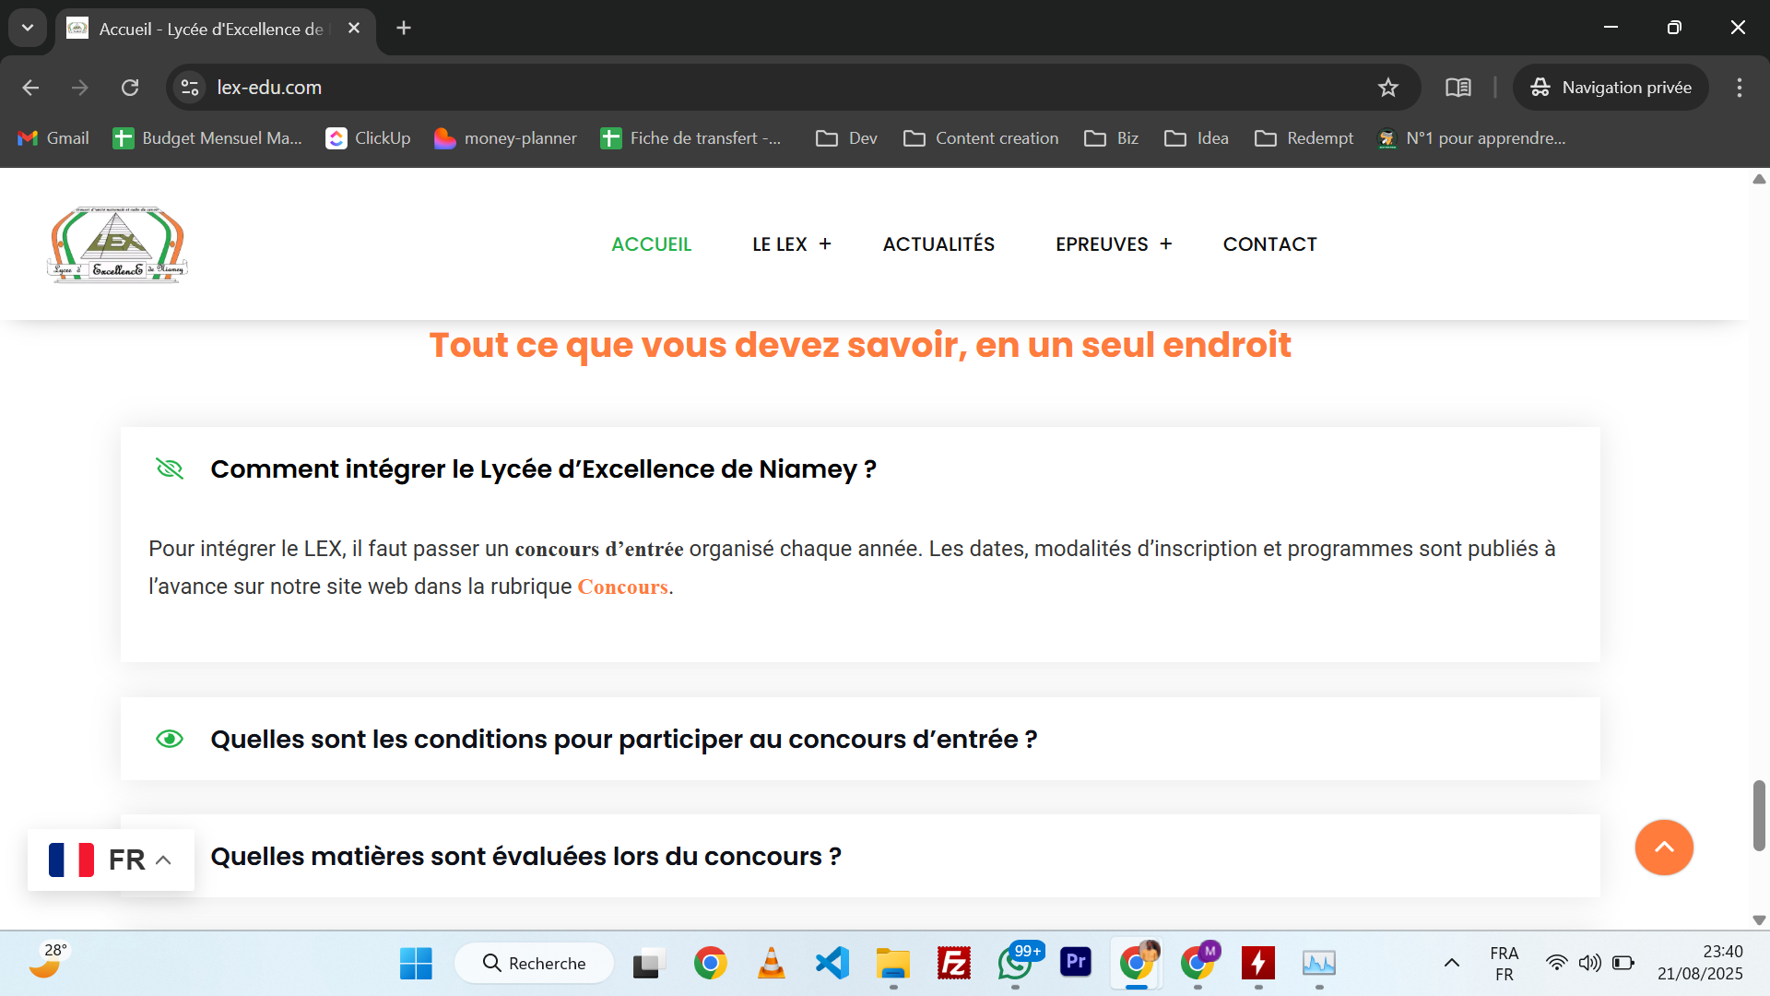Viewport: 1770px width, 996px height.
Task: Expand the LE LEX submenu plus sign
Action: [x=825, y=244]
